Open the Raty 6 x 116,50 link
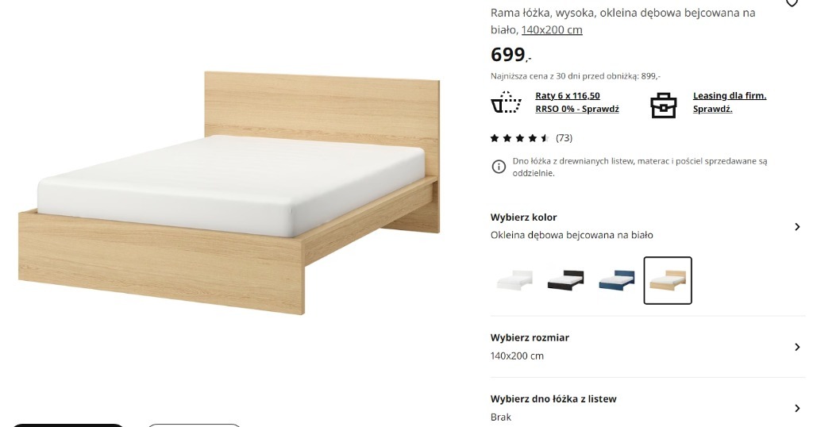813x427 pixels. pyautogui.click(x=568, y=96)
